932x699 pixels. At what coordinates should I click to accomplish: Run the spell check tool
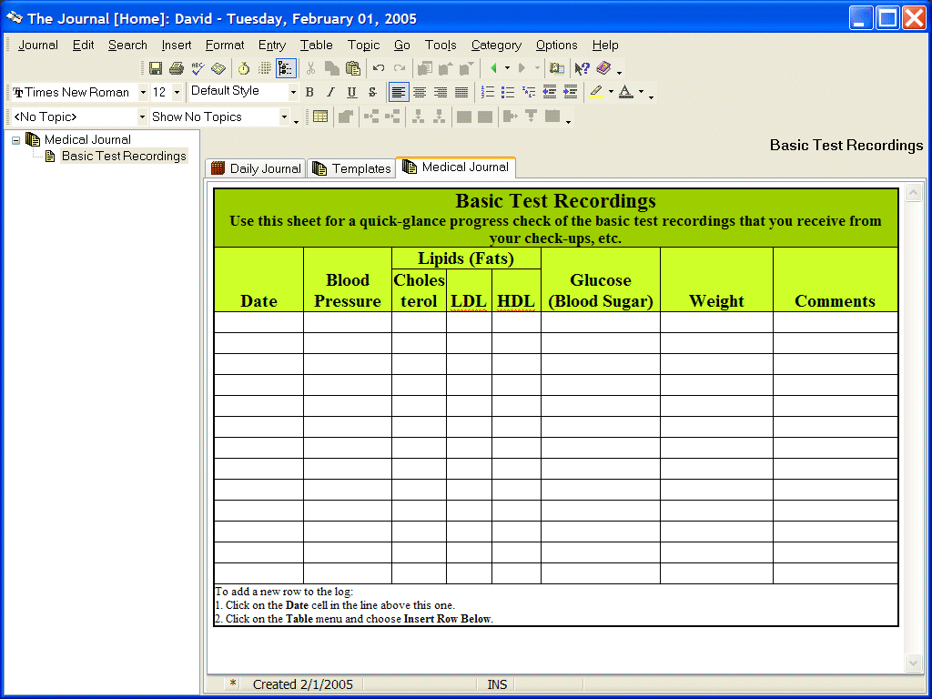pyautogui.click(x=198, y=68)
